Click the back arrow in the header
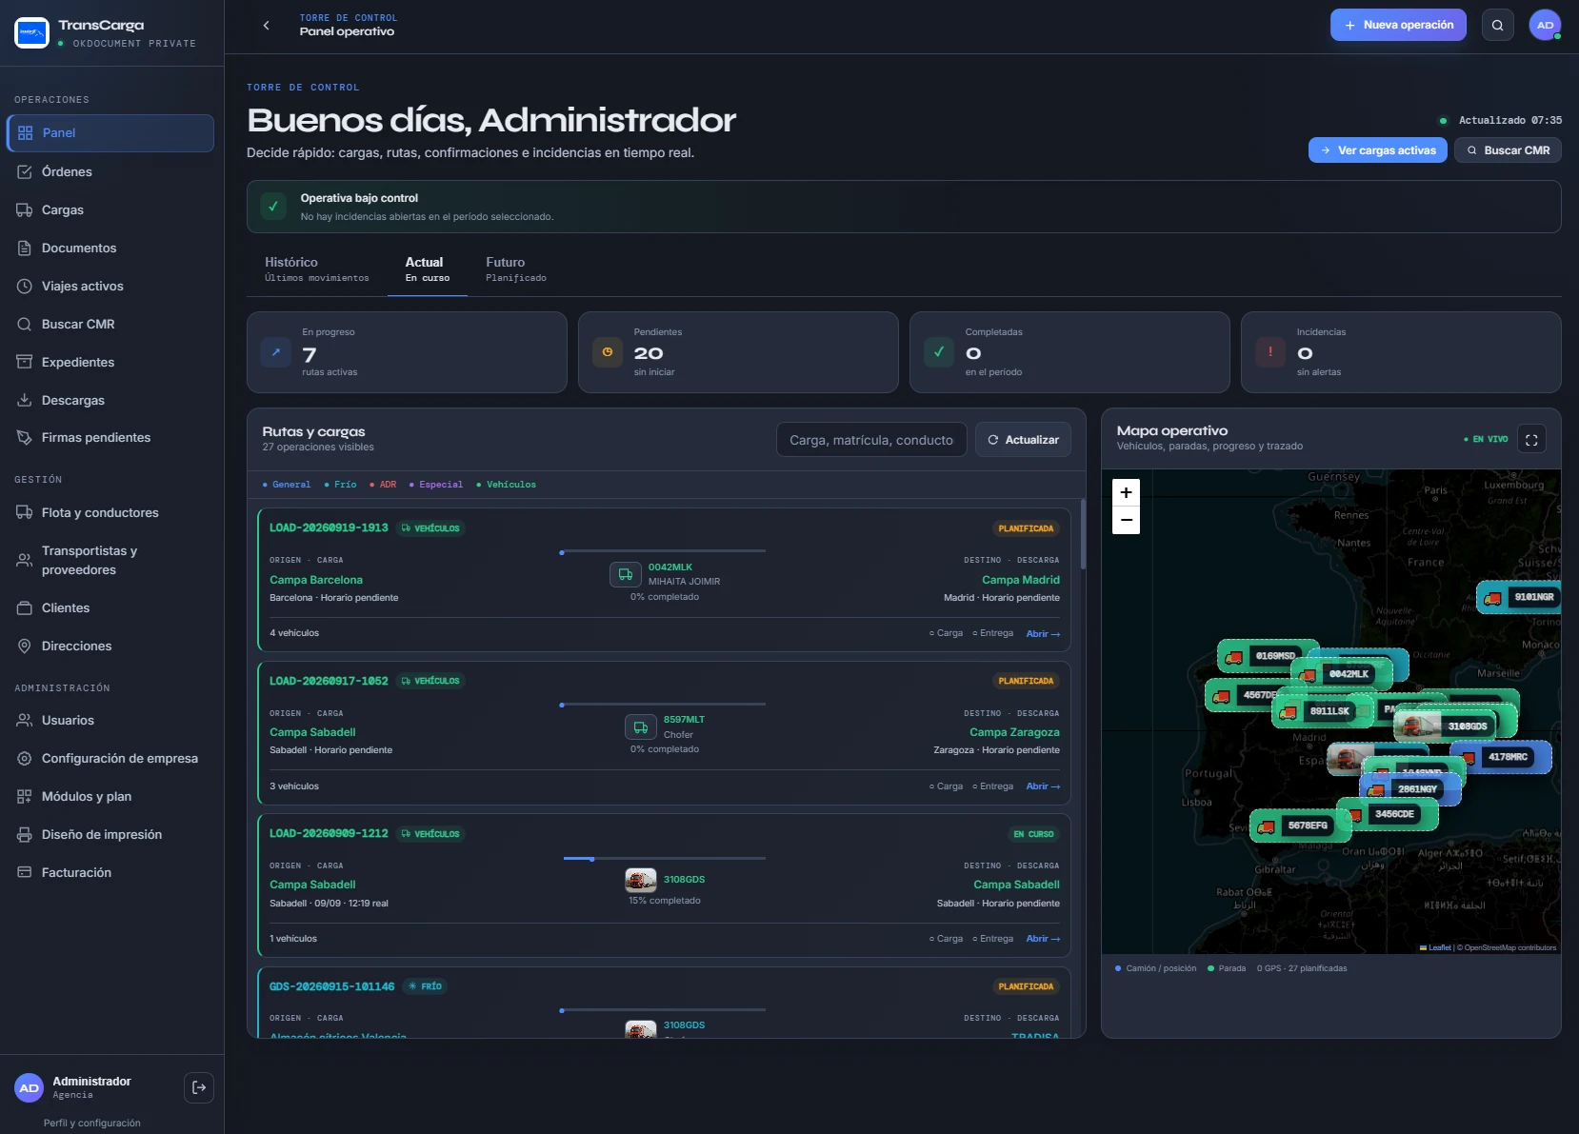Image resolution: width=1579 pixels, height=1134 pixels. tap(266, 26)
